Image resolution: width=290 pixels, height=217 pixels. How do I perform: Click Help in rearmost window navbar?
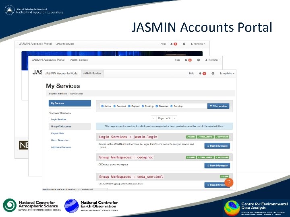click(163, 44)
